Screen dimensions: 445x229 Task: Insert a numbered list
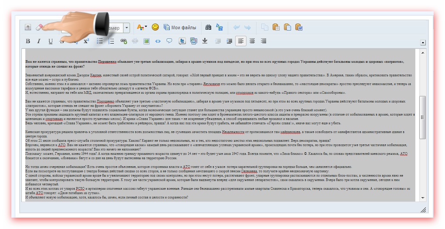point(111,41)
